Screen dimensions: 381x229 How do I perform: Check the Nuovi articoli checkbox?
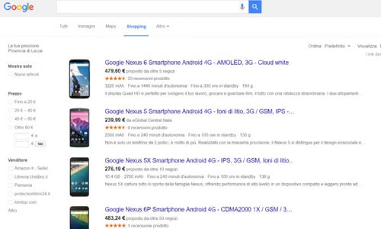pyautogui.click(x=10, y=74)
